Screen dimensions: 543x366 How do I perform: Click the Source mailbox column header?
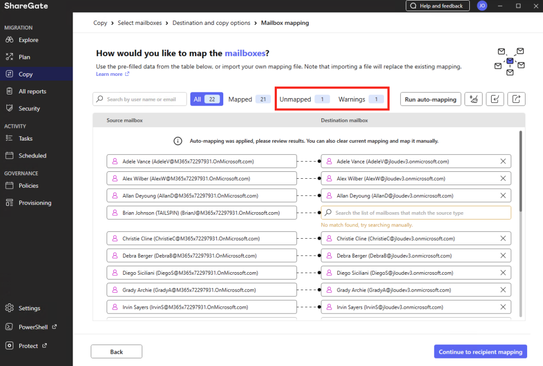coord(125,120)
